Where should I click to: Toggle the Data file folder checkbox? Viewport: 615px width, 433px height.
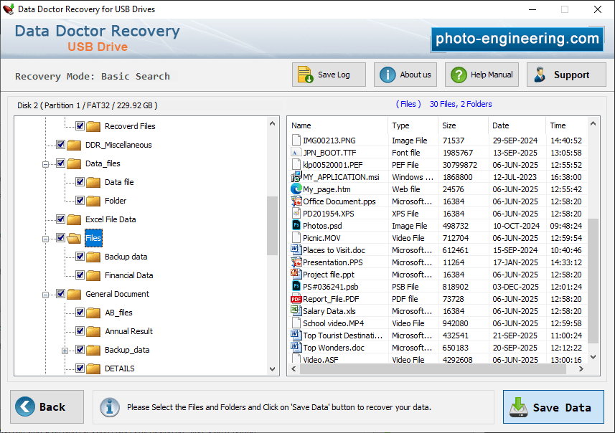(x=80, y=182)
